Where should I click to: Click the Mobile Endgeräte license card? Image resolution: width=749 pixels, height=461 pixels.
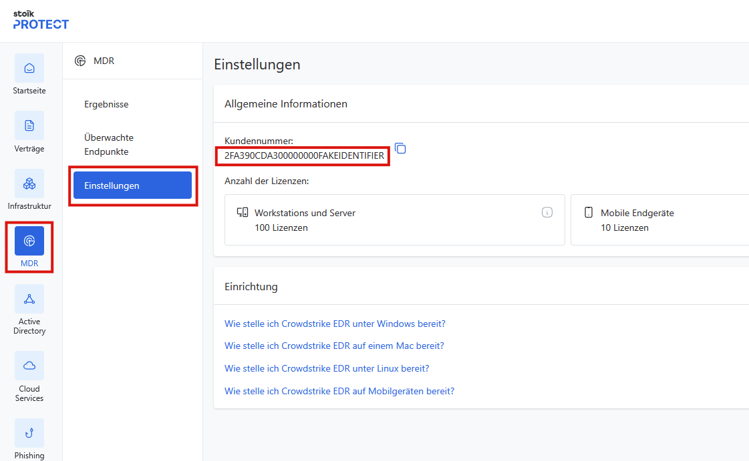coord(659,220)
